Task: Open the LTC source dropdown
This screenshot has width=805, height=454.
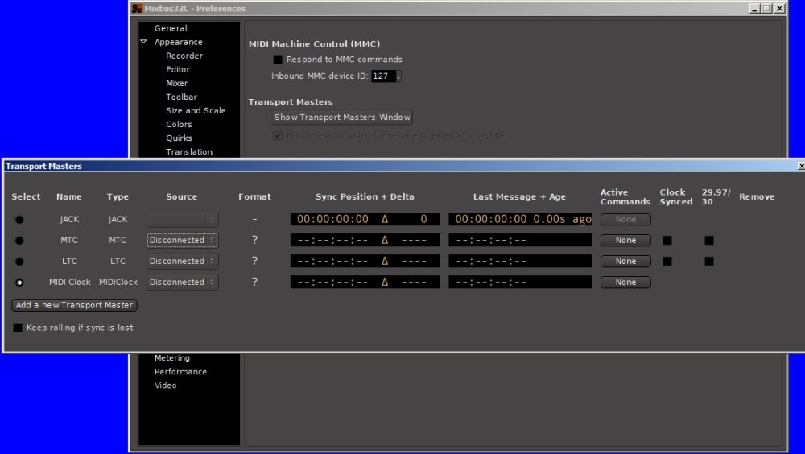Action: click(x=182, y=262)
